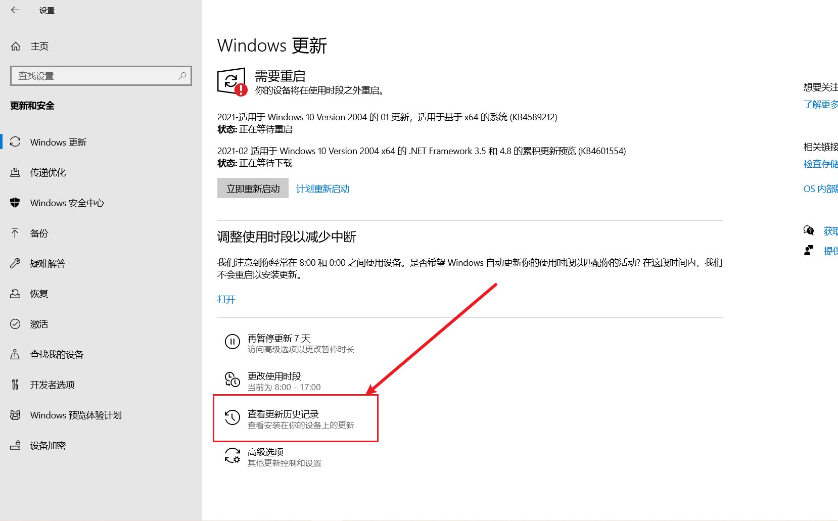Click the 状态: 正在等待下载 text
The image size is (838, 521).
tap(255, 163)
